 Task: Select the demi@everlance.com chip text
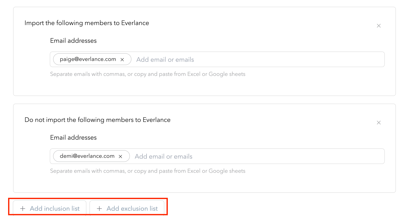[87, 156]
